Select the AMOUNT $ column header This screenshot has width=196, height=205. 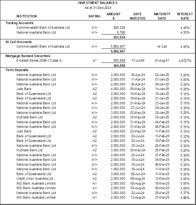coord(114,16)
